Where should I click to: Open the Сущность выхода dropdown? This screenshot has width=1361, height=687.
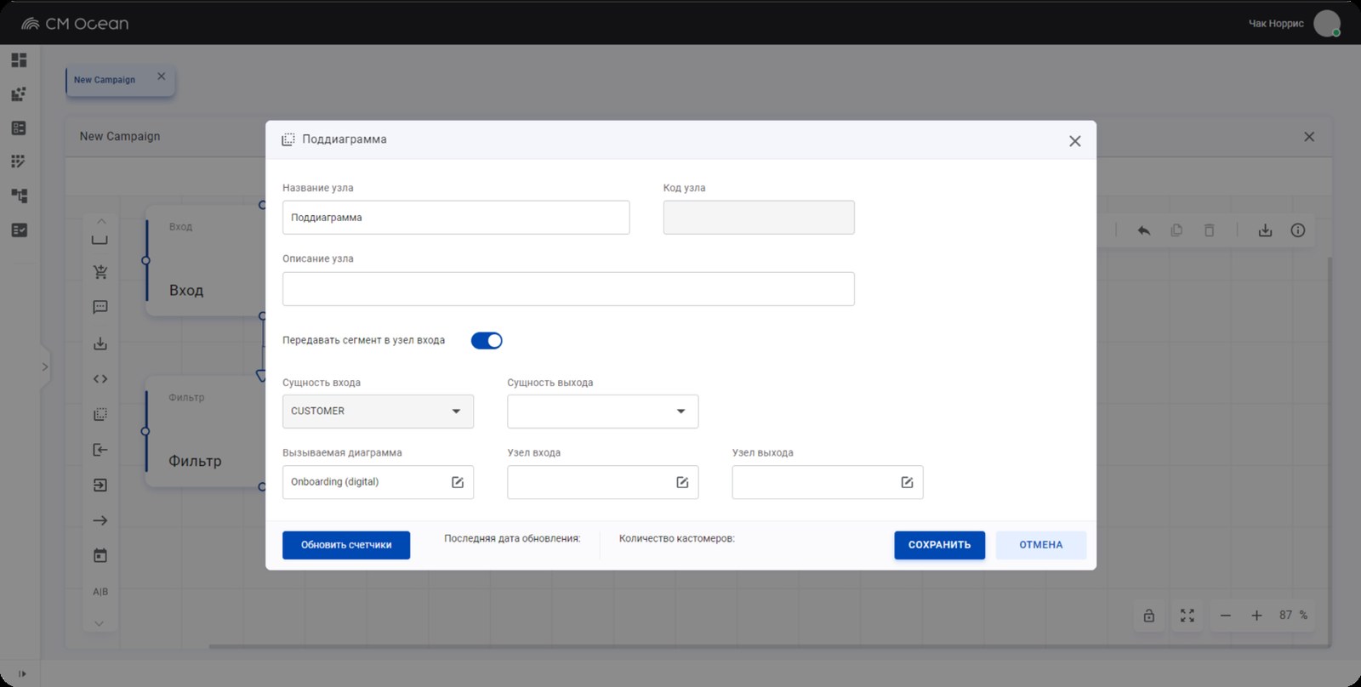(x=602, y=412)
